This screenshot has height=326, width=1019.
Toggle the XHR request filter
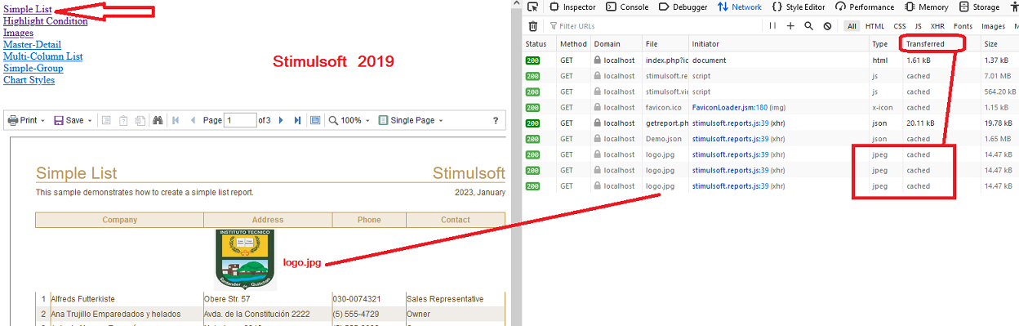939,26
